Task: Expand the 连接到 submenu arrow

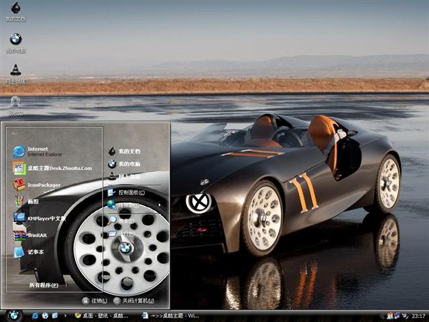Action: point(160,205)
